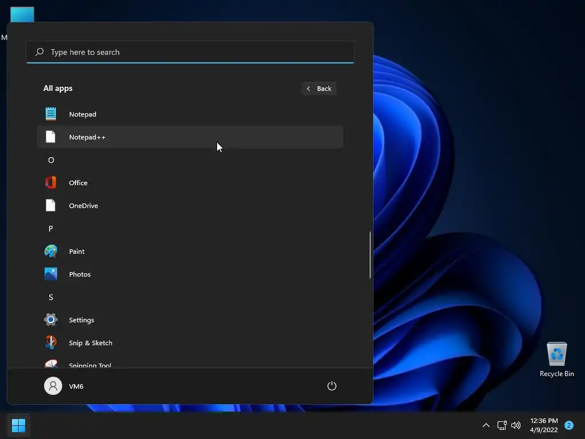Click the search magnifier icon
The height and width of the screenshot is (439, 585).
click(39, 52)
